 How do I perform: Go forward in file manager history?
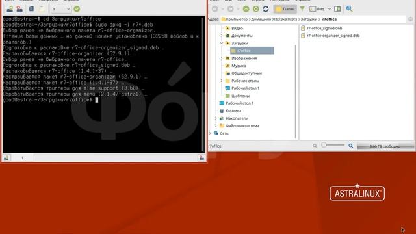231,9
